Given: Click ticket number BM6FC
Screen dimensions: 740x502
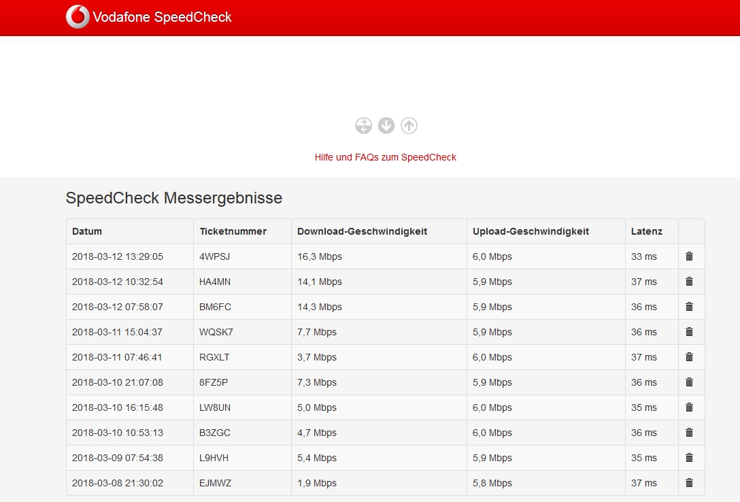Looking at the screenshot, I should coord(215,307).
